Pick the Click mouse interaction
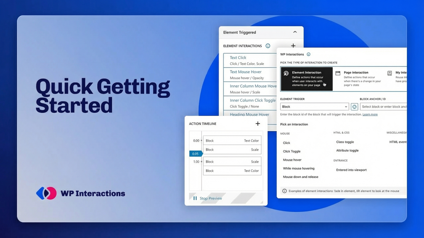Screen dimensions: 424x238 [286, 143]
